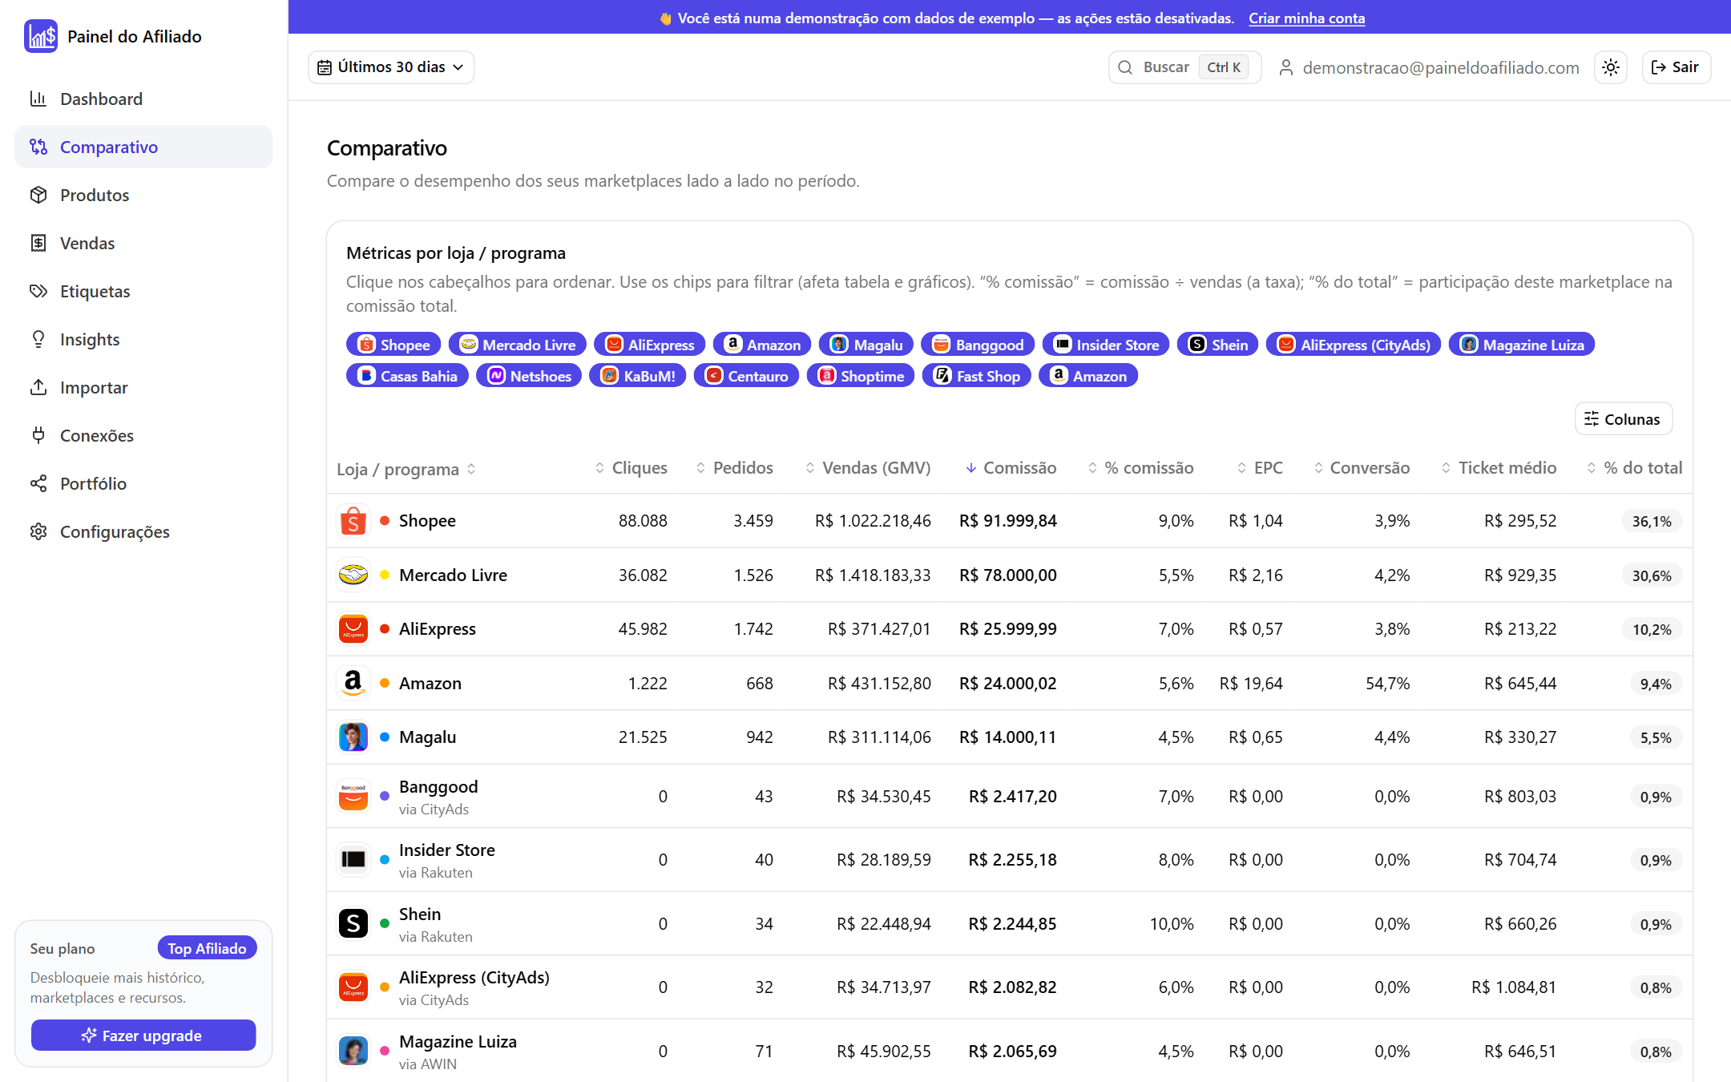Toggle the KaBuM! filter chip
Screen dimensions: 1731x1082
pos(638,376)
